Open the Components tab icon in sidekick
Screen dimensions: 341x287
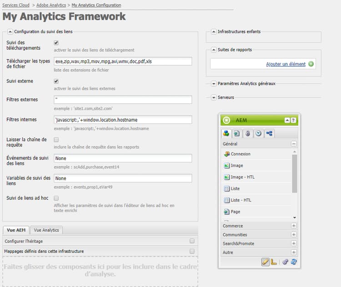[226, 133]
